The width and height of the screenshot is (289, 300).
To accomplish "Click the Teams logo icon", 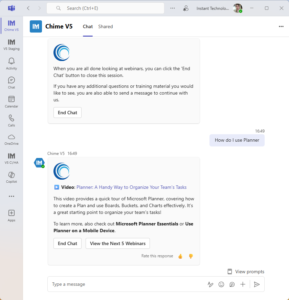I will pyautogui.click(x=12, y=8).
